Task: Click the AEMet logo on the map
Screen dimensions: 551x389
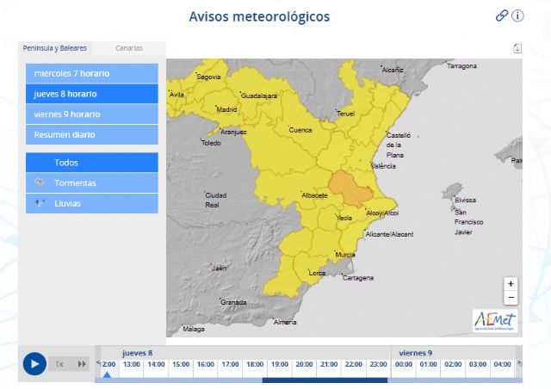Action: (495, 319)
